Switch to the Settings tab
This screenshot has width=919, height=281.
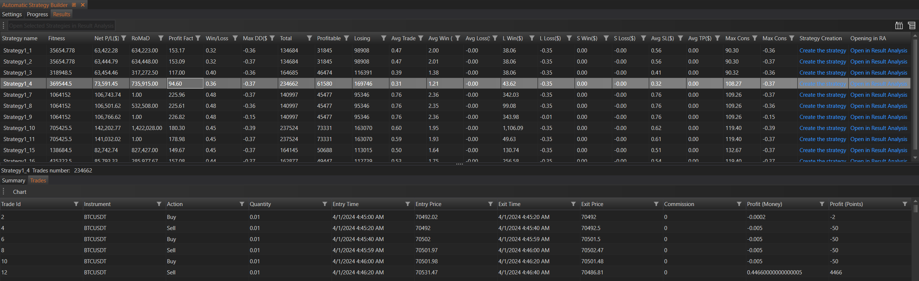click(x=12, y=14)
